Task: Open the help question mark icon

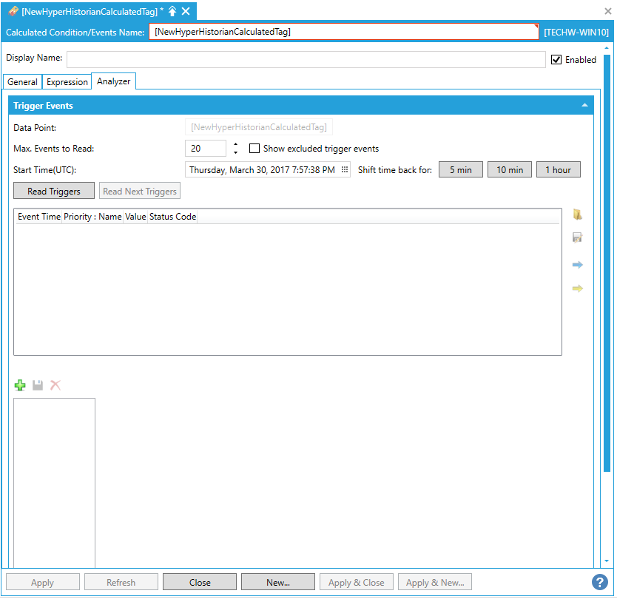Action: click(x=600, y=582)
